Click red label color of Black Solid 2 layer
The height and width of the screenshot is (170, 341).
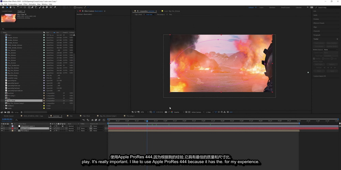[12, 129]
